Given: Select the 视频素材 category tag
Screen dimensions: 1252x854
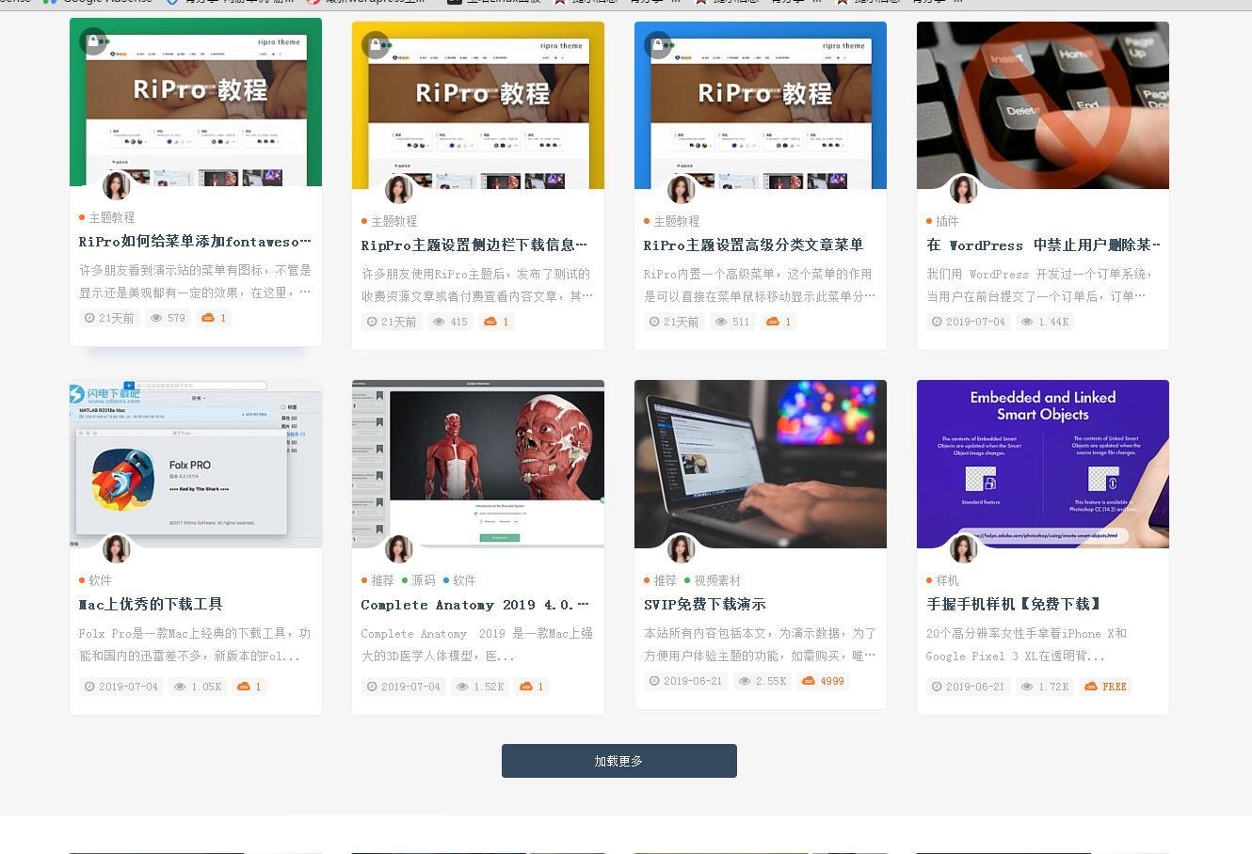Looking at the screenshot, I should tap(717, 580).
